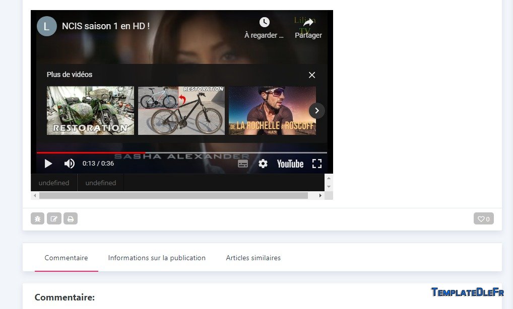Show next suggested videos with arrow

point(316,111)
